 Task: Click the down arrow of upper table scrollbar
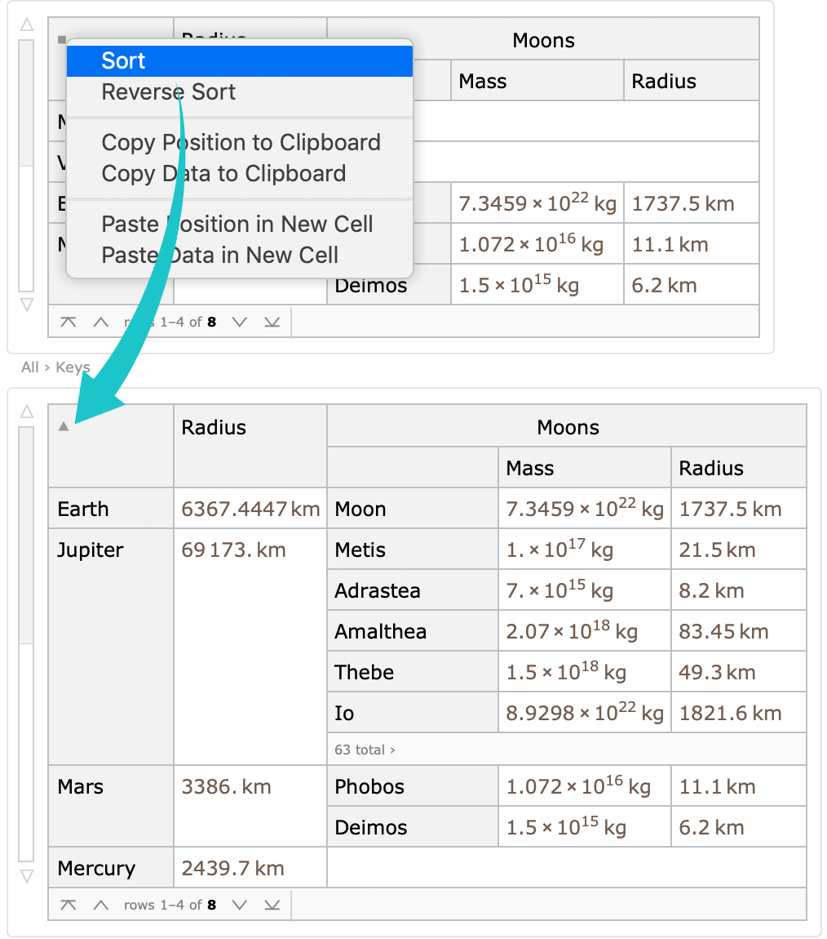(x=27, y=305)
